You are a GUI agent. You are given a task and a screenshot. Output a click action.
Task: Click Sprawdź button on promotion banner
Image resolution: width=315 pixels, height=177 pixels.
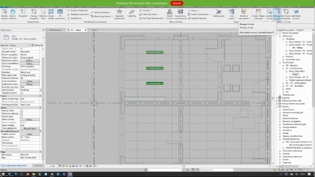[177, 3]
